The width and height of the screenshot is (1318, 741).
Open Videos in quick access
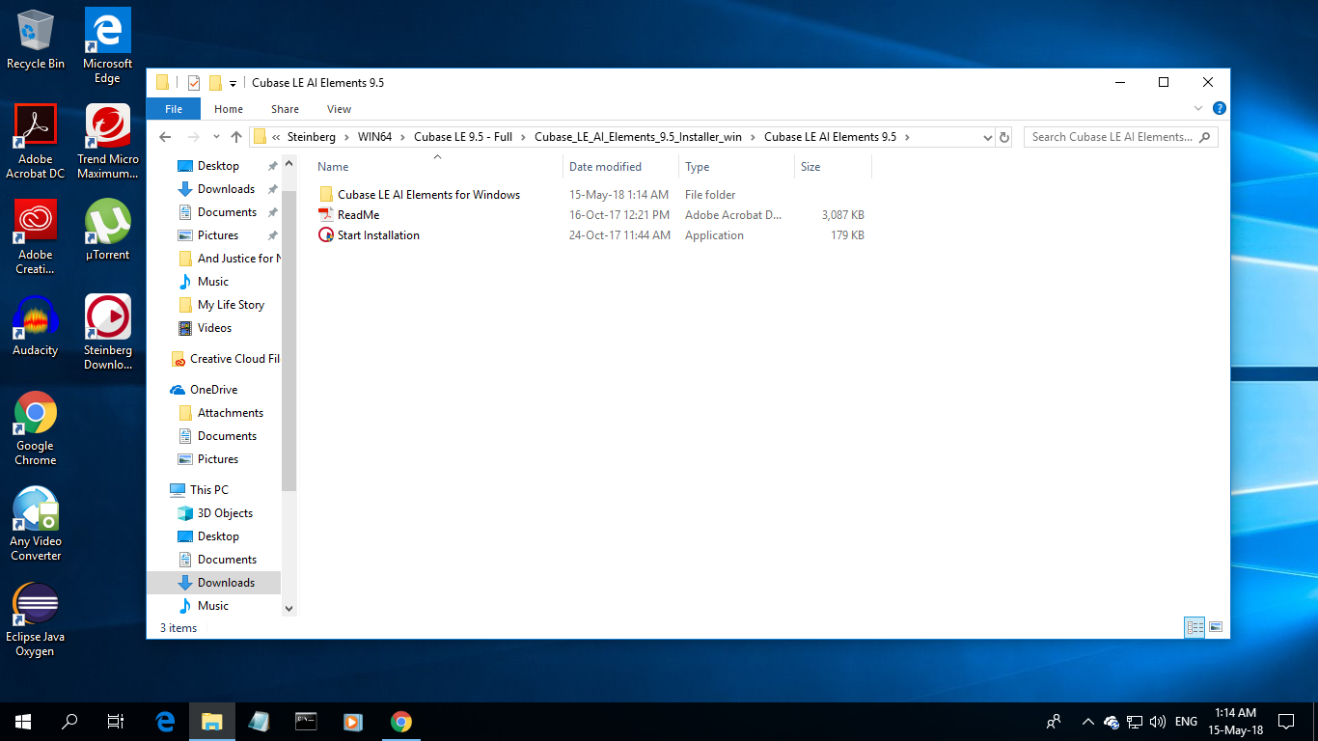tap(214, 327)
